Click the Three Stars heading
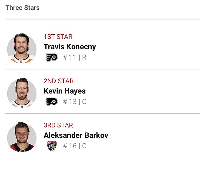Screen dimensions: 200x174 [x=22, y=8]
